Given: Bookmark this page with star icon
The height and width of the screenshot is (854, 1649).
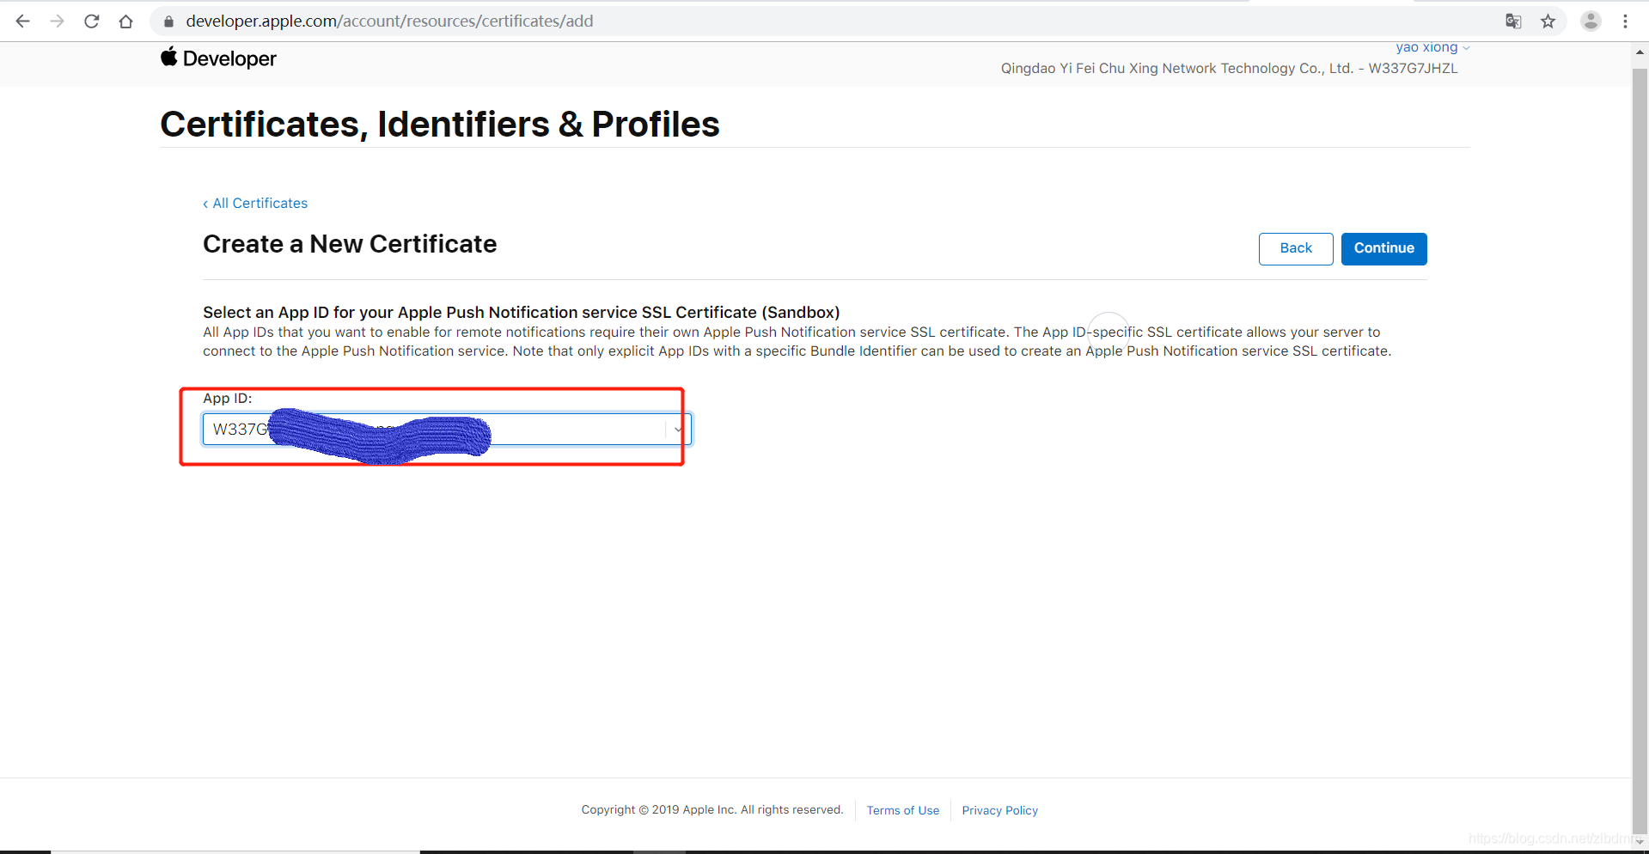Looking at the screenshot, I should click(1548, 21).
